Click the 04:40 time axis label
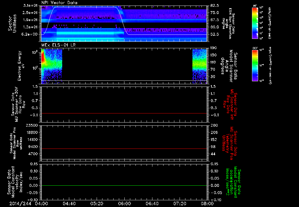Screen dimensions: 299x207 pos(69,203)
